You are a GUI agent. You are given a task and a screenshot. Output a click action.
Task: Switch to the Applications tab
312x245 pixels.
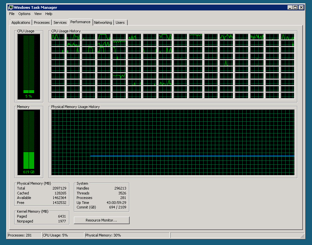[x=21, y=23]
